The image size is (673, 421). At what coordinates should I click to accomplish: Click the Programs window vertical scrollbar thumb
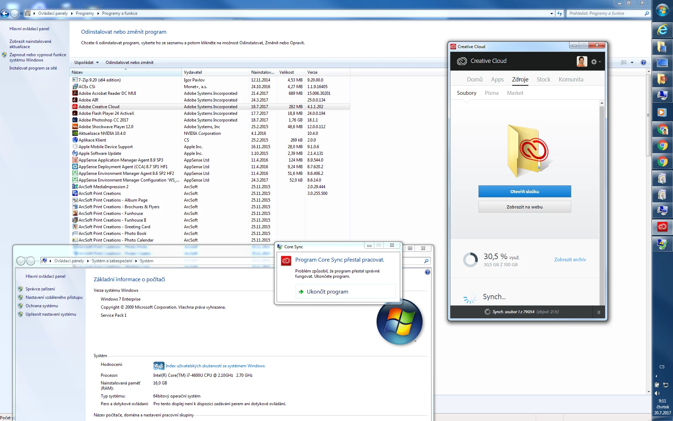648,115
